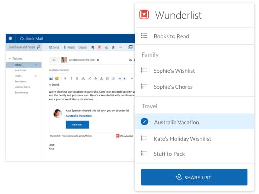Screen dimensions: 259x194
Task: Open the Australia Vacation link in email
Action: coord(78,116)
